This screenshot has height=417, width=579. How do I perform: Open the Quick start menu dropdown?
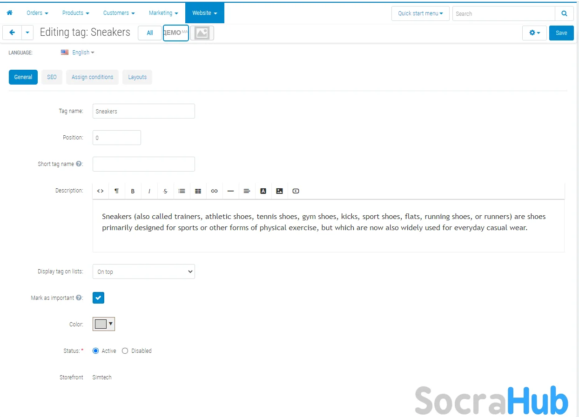tap(420, 13)
